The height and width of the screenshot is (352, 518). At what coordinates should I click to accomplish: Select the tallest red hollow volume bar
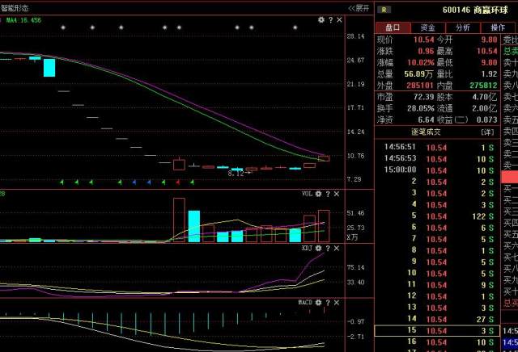(179, 220)
